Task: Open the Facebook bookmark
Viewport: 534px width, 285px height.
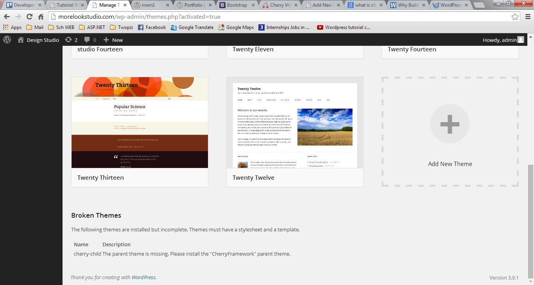Action: point(152,27)
